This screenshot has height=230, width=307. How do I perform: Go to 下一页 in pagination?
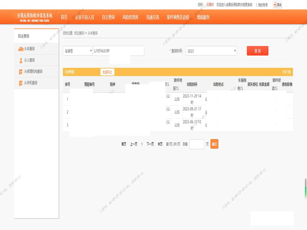(150, 144)
